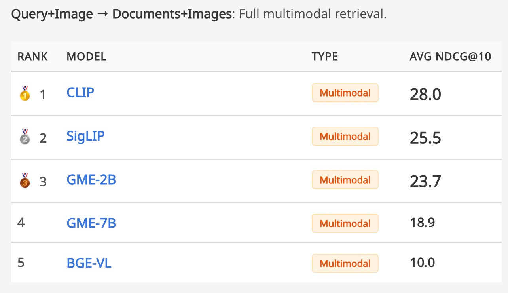508x293 pixels.
Task: Select the 25.5 score value
Action: click(425, 138)
